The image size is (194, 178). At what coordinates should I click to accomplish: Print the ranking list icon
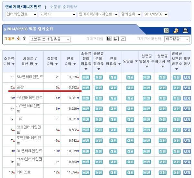[185, 31]
